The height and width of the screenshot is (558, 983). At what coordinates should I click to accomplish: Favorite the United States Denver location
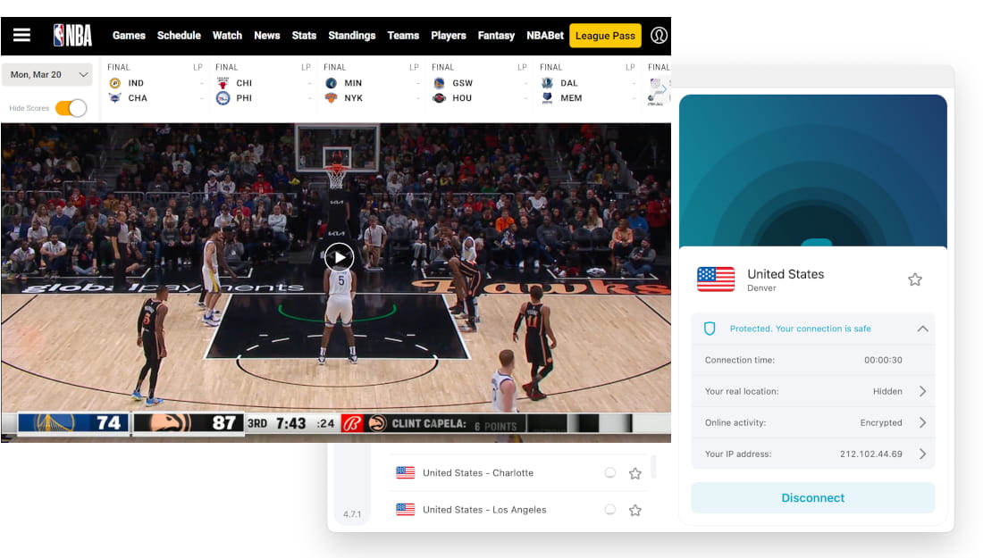[915, 279]
